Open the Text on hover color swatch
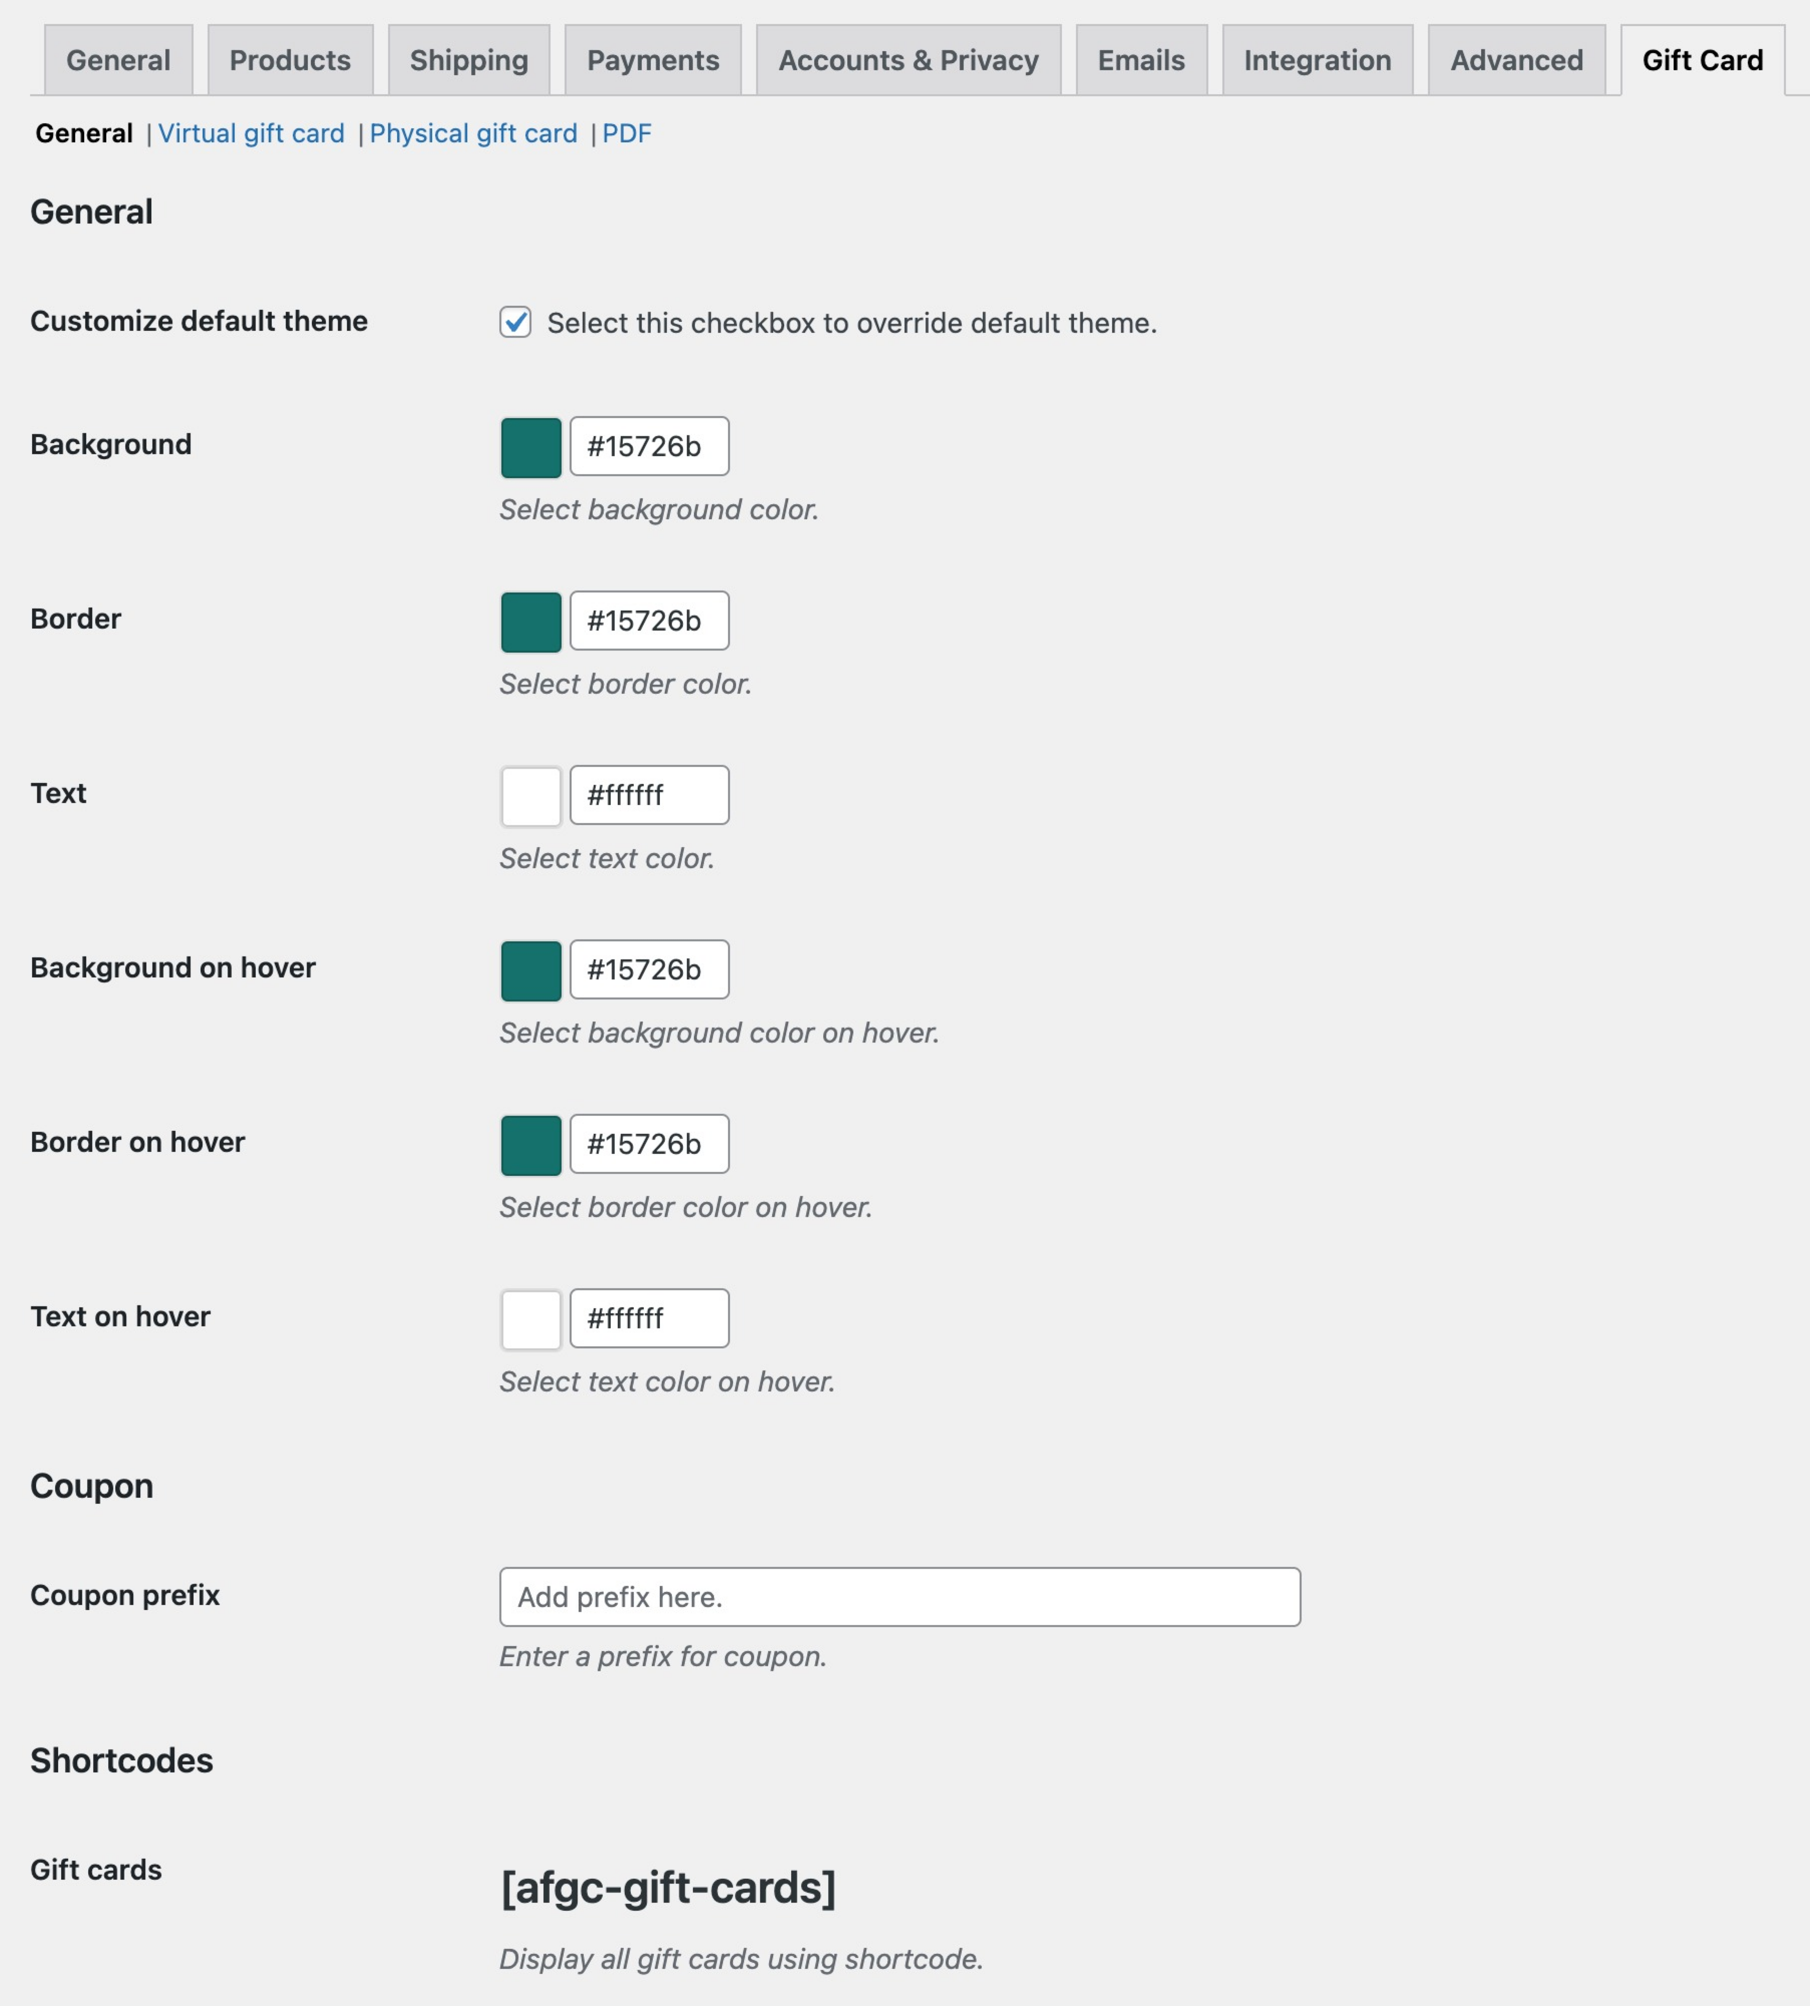Viewport: 1810px width, 2006px height. [531, 1319]
